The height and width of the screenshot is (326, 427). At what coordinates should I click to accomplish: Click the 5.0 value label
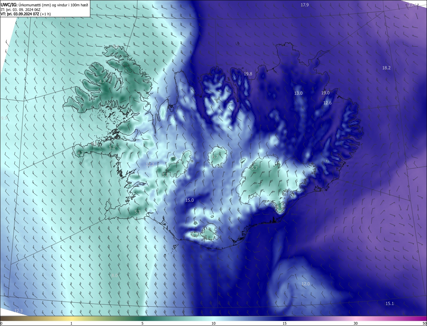pos(112,147)
